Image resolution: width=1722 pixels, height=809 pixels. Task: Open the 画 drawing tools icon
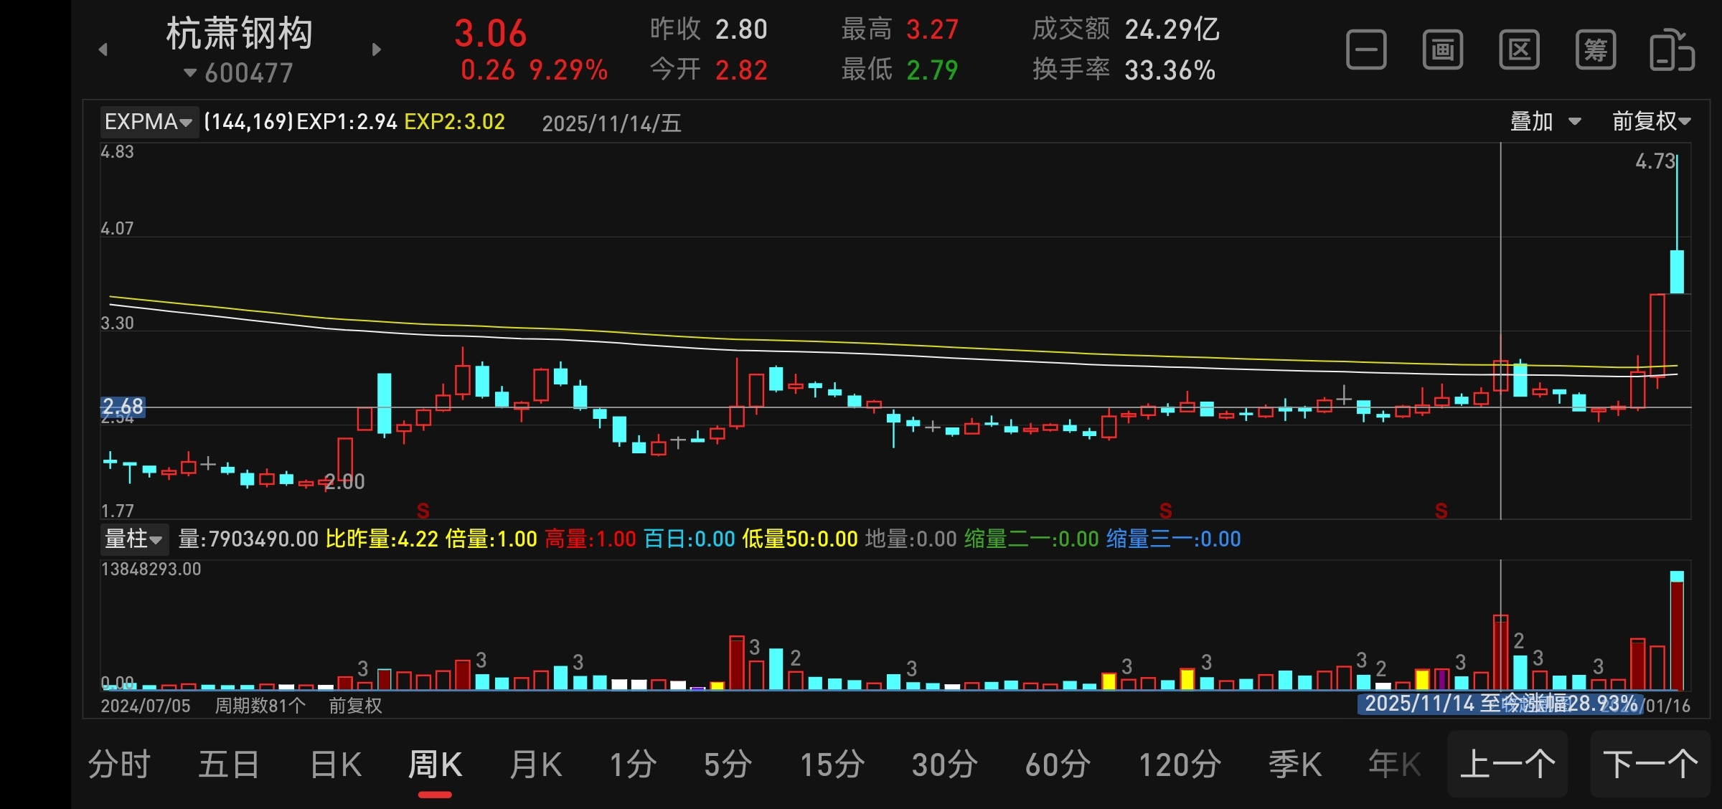pos(1442,50)
